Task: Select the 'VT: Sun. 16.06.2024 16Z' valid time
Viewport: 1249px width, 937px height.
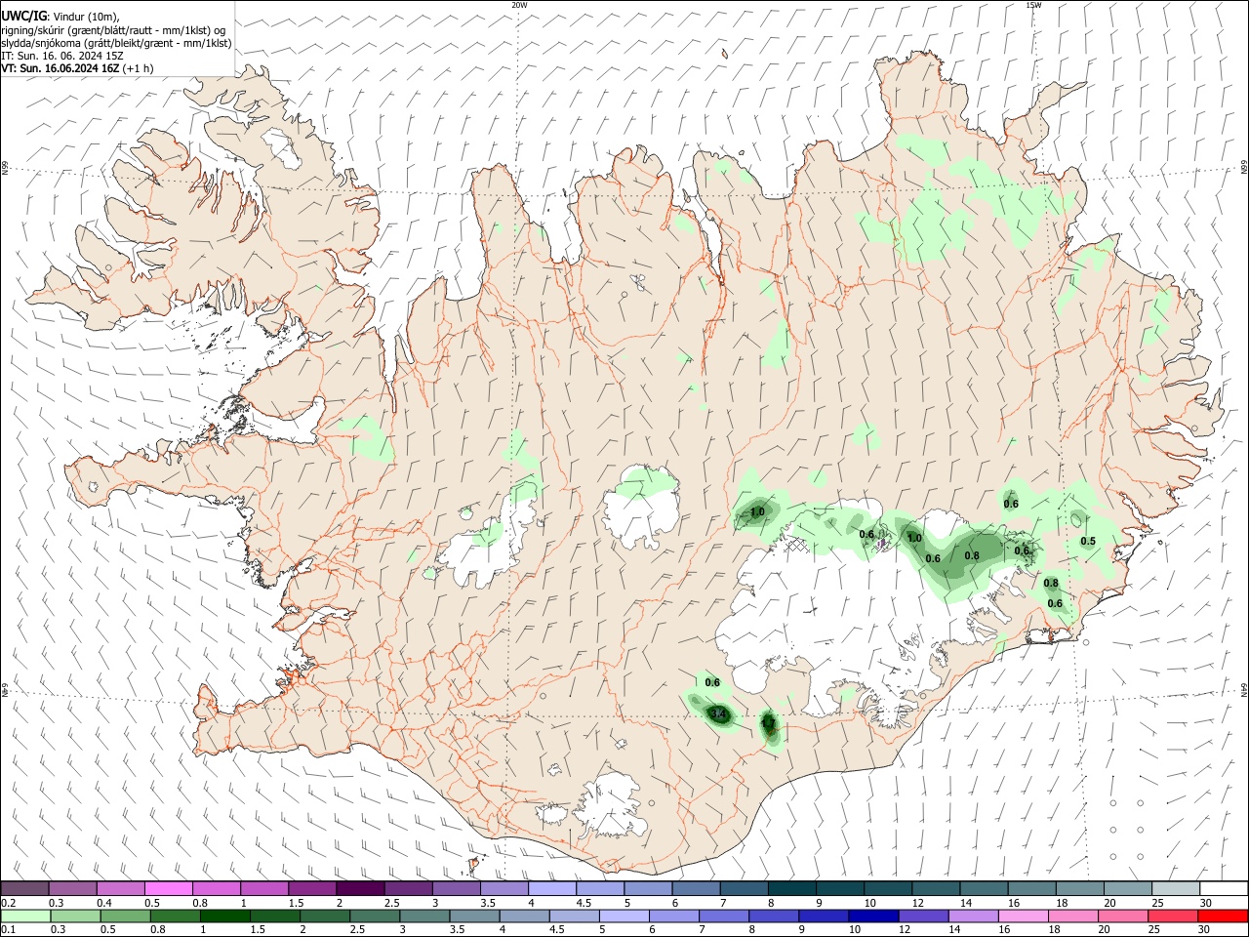Action: pyautogui.click(x=60, y=68)
